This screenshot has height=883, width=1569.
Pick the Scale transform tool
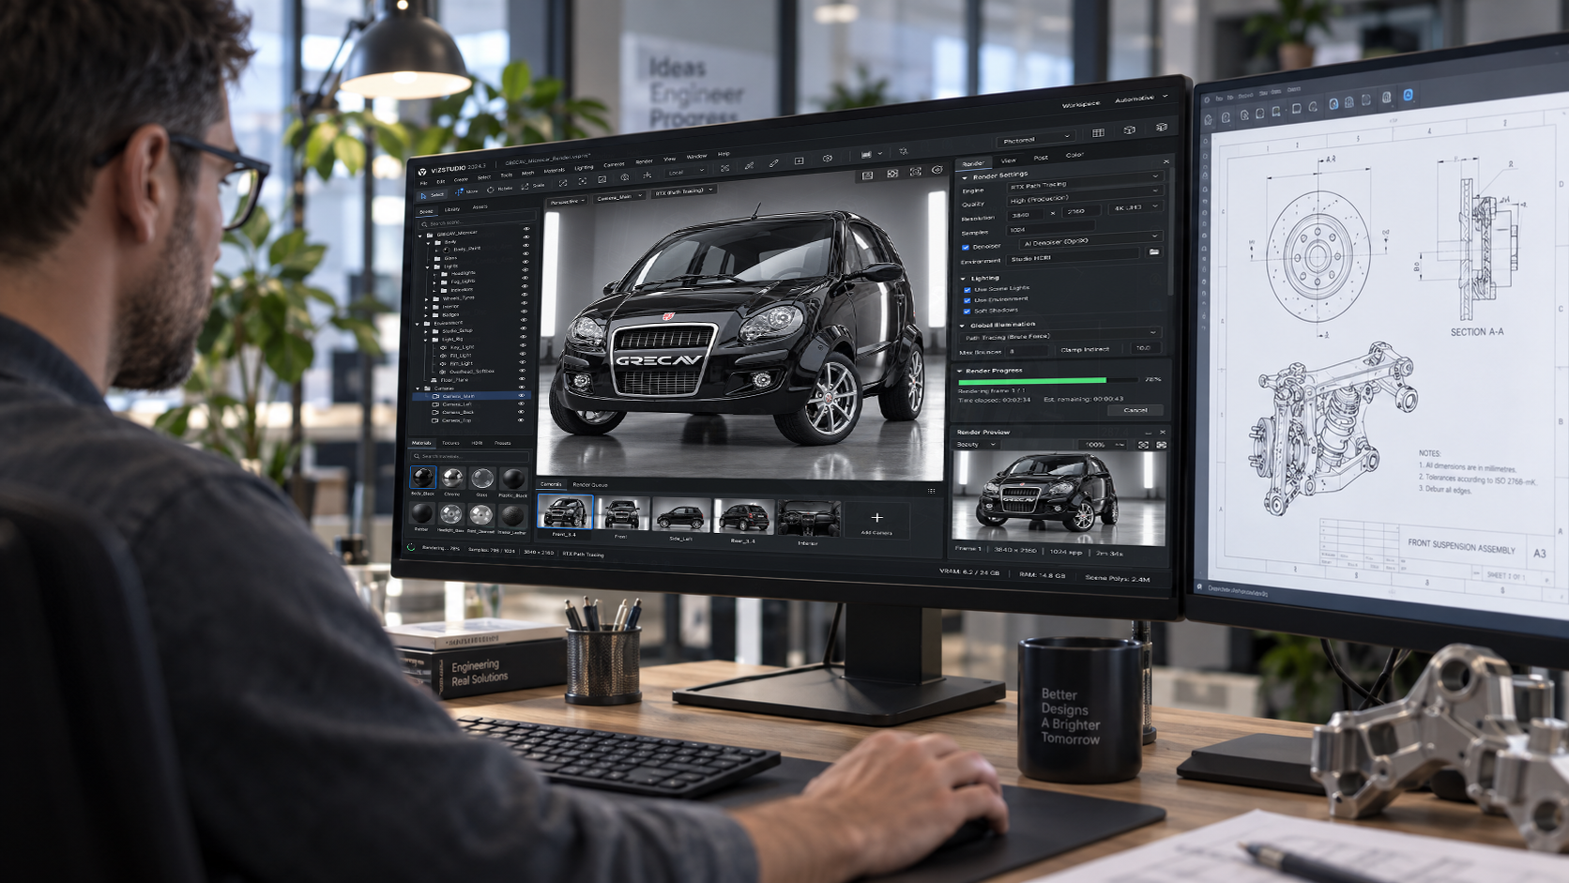pyautogui.click(x=533, y=186)
